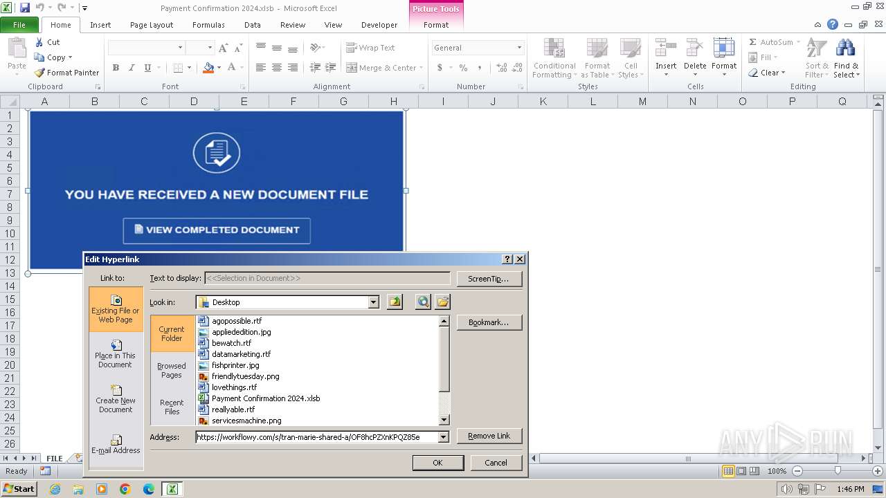Viewport: 886px width, 498px height.
Task: Click Merge & Center
Action: (381, 68)
